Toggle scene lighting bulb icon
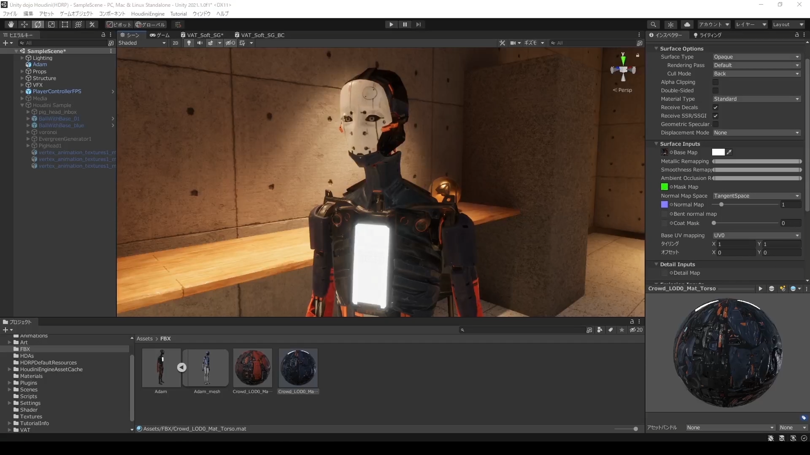This screenshot has width=810, height=455. point(189,43)
